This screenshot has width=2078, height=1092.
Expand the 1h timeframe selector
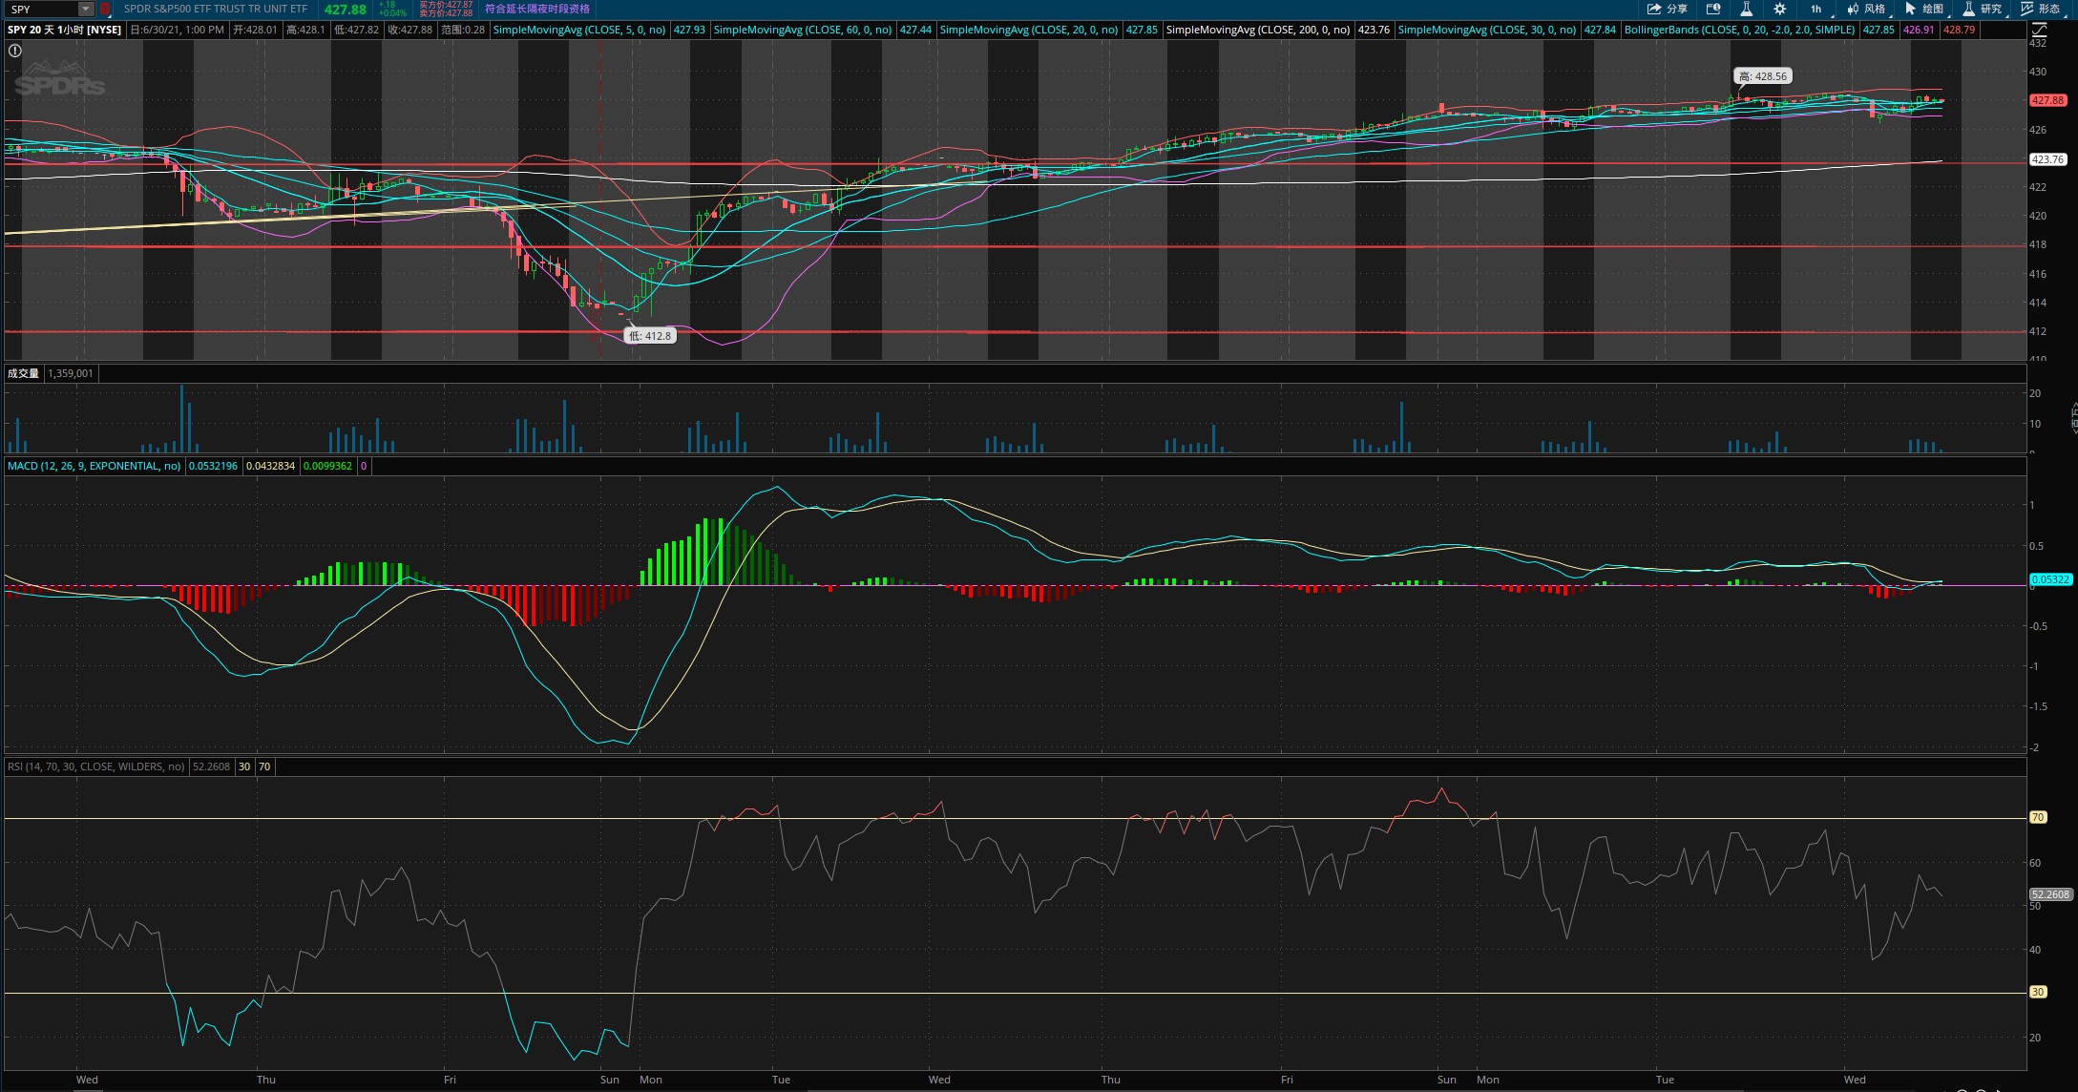click(x=1816, y=9)
